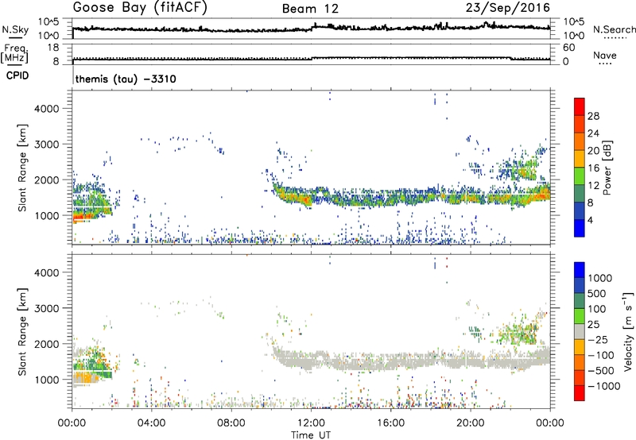This screenshot has height=440, width=636.
Task: Click the 'N.Sky' legend label
Action: (15, 29)
